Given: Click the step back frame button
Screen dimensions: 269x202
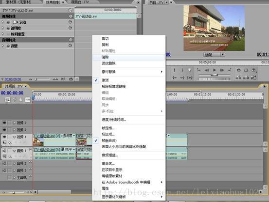Looking at the screenshot, I should click(x=207, y=70).
